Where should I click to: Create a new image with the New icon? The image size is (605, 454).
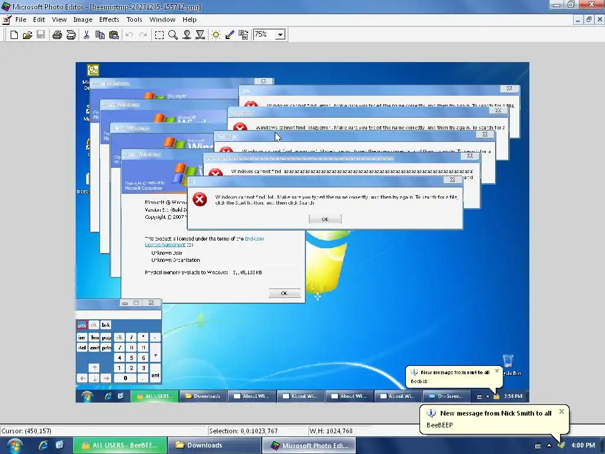click(x=14, y=35)
